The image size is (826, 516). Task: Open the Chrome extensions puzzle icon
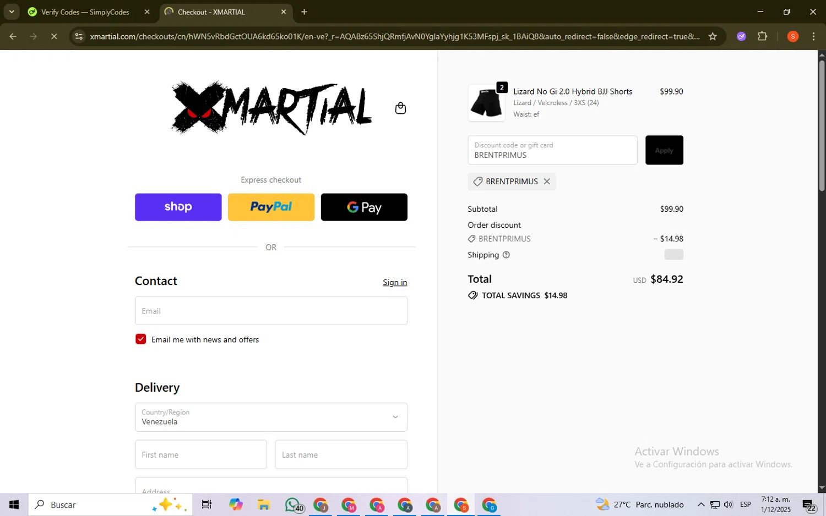point(762,36)
